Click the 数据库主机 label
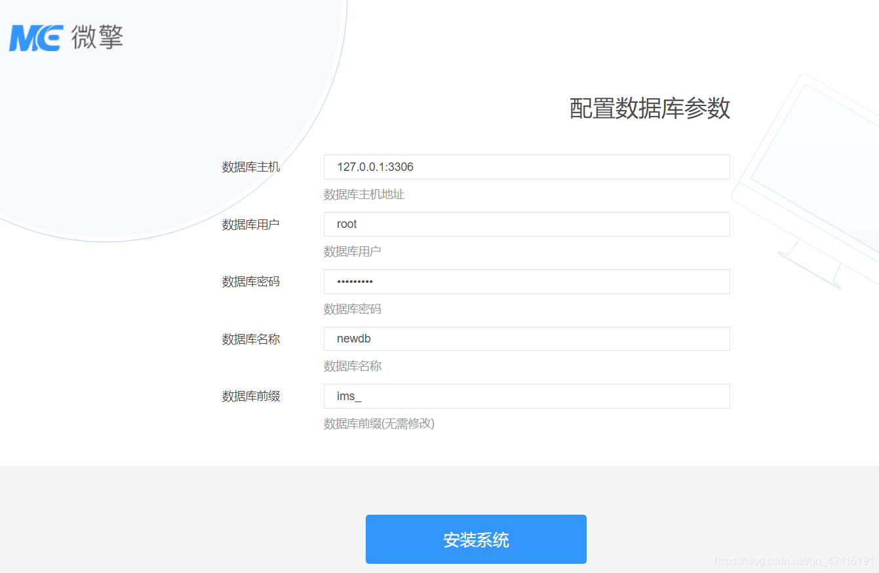Viewport: 879px width, 573px height. pyautogui.click(x=251, y=167)
